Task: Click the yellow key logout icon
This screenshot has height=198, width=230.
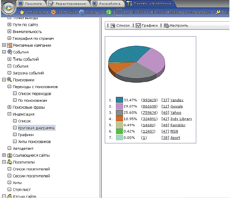Action: pos(218,12)
